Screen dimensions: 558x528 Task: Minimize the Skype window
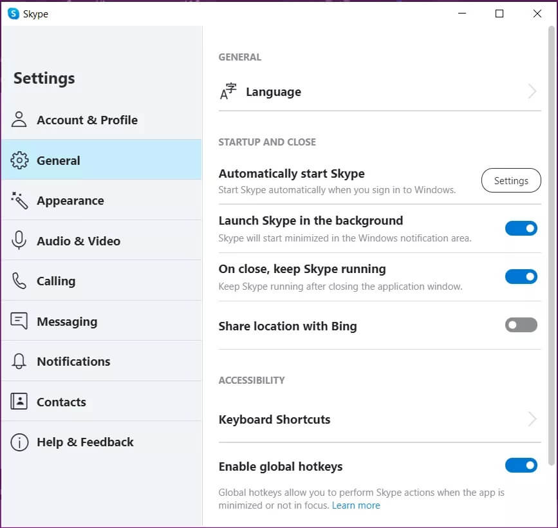click(462, 14)
